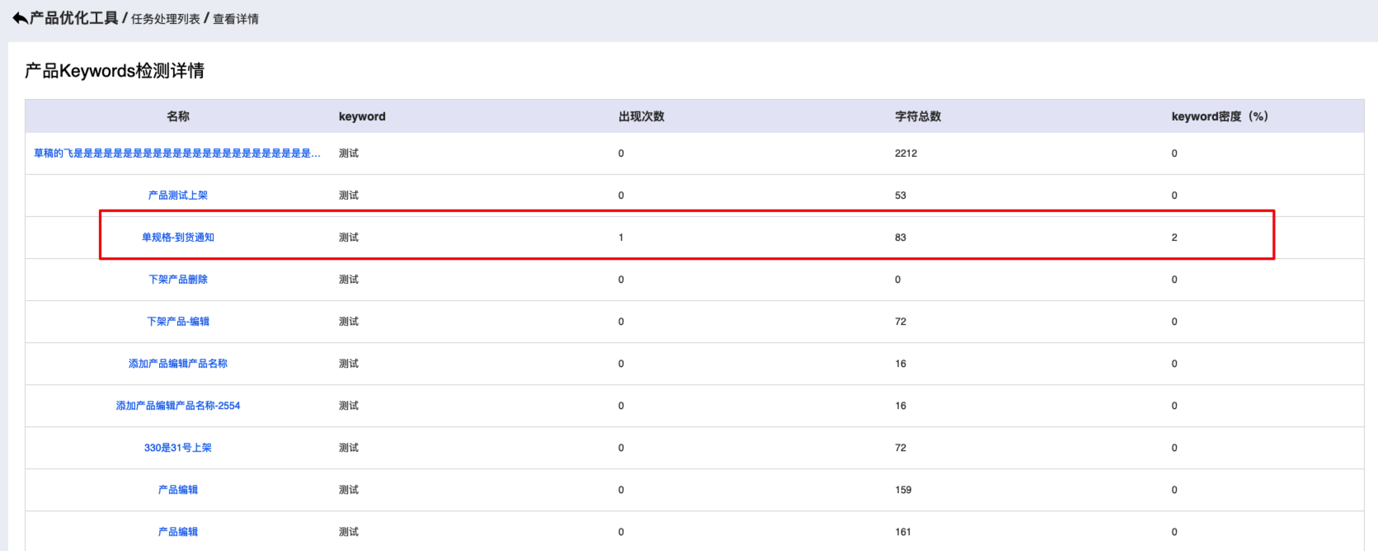The height and width of the screenshot is (551, 1378).
Task: Click the keyword密度（%） column header
Action: pos(1220,116)
